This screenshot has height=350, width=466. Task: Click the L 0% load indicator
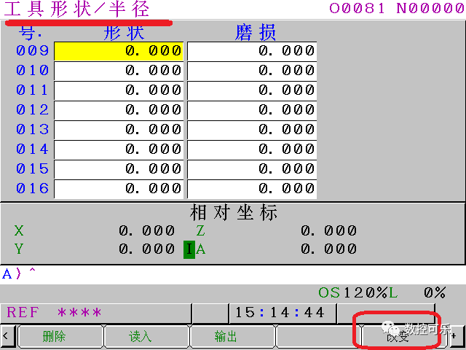click(417, 293)
